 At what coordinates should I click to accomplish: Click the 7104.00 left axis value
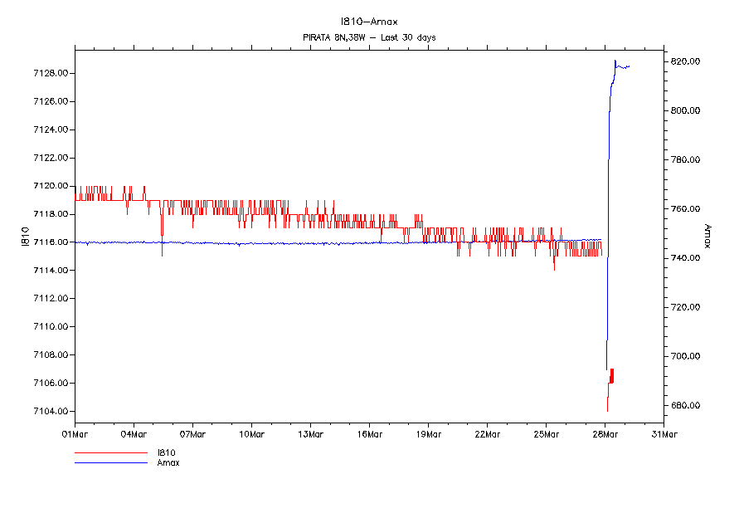(x=49, y=411)
